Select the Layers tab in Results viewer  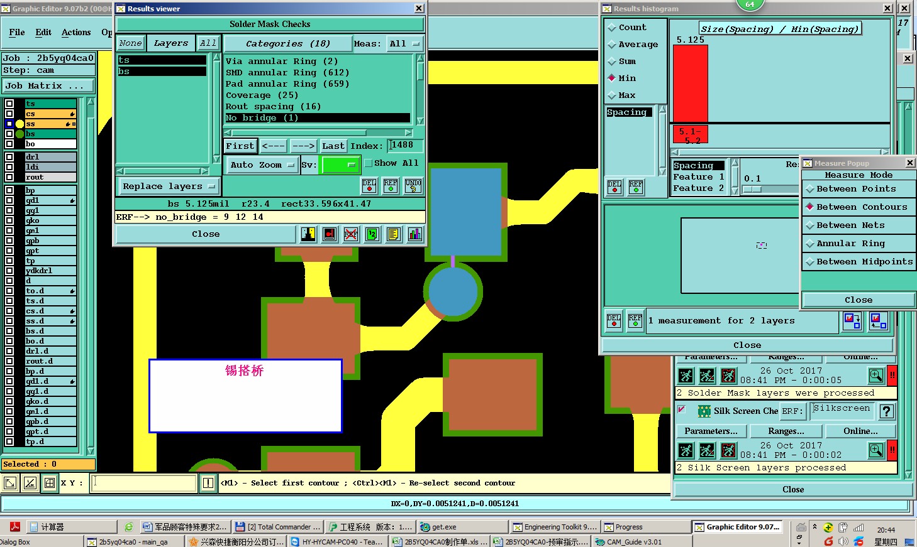(x=171, y=43)
